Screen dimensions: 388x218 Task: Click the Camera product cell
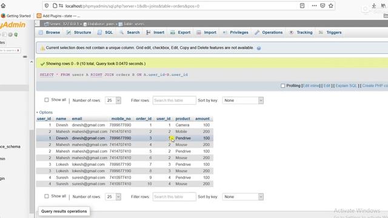point(182,125)
